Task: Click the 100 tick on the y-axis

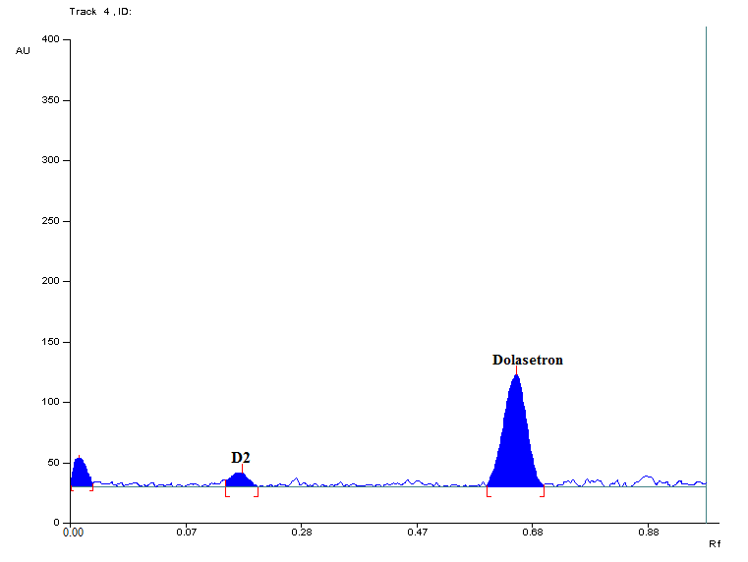Action: [50, 402]
